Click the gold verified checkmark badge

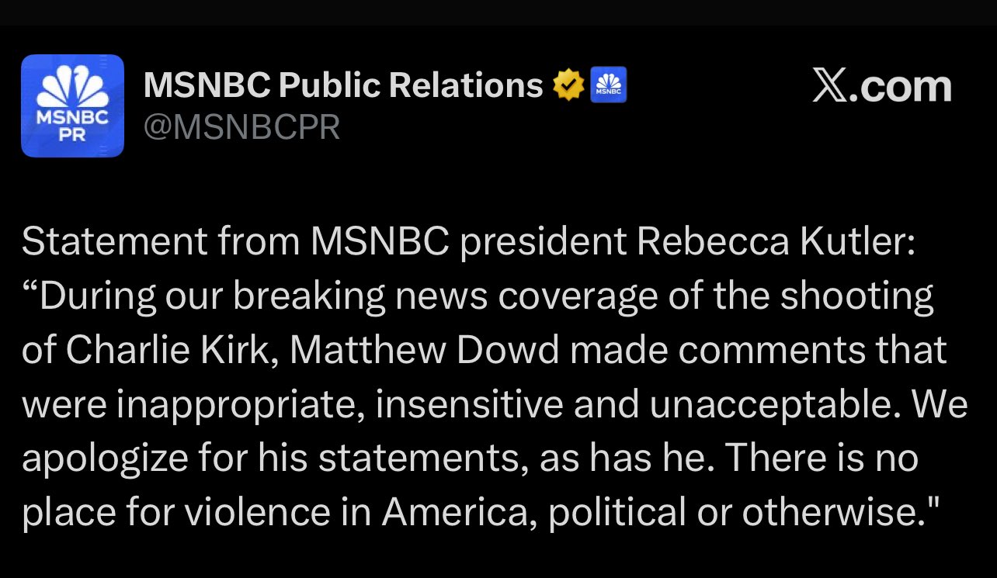coord(568,85)
